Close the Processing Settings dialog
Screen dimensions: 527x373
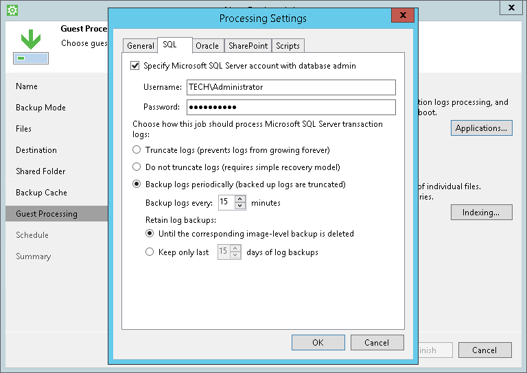403,15
